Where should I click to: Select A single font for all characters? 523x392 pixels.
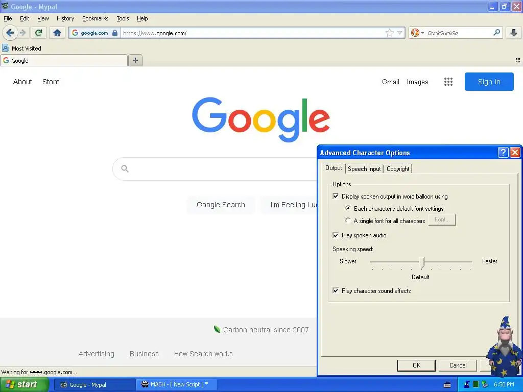[x=348, y=220]
